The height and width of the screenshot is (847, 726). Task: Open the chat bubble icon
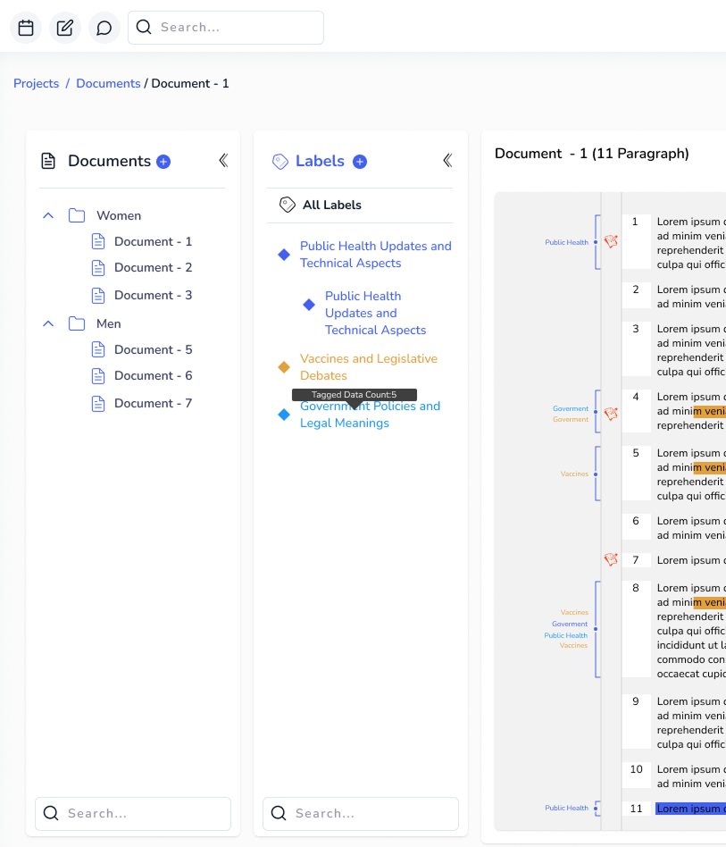tap(104, 28)
